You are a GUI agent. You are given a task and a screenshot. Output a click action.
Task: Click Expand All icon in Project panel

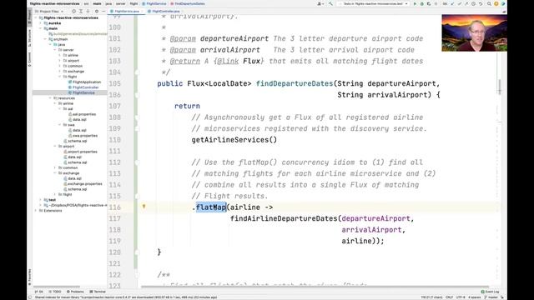coord(81,11)
